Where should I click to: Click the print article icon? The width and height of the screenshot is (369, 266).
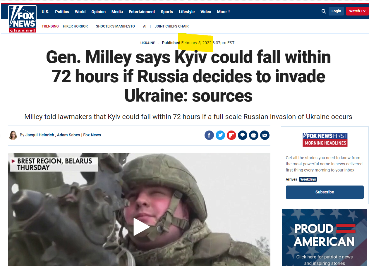click(x=254, y=135)
